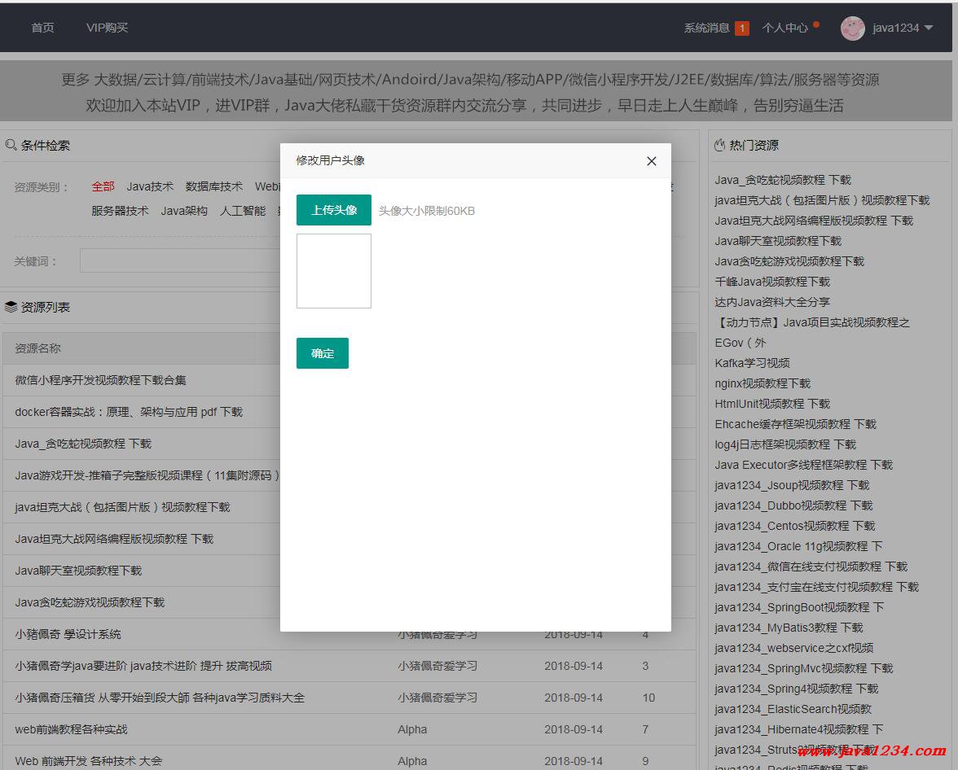The image size is (958, 770).
Task: Click the 上传头像 upload button
Action: pos(334,210)
